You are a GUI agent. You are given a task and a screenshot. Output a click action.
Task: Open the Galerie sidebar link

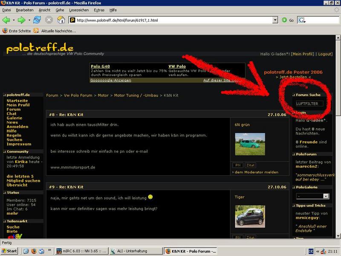click(14, 118)
